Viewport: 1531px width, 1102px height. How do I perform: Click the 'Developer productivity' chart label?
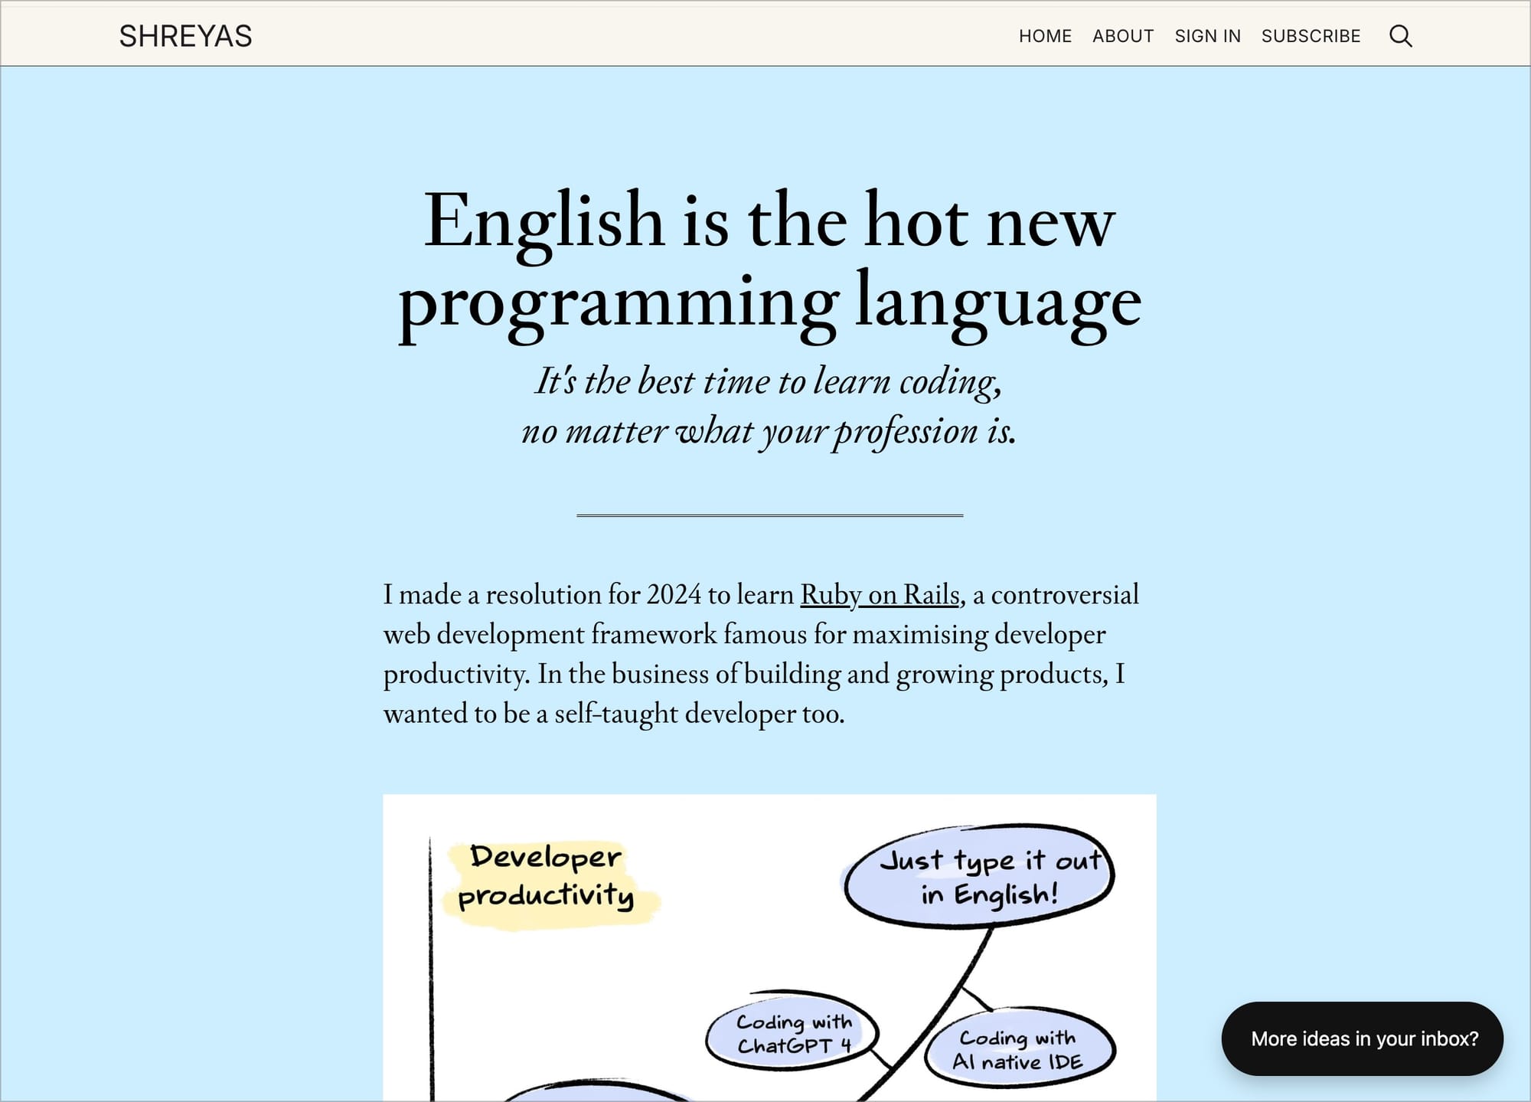pyautogui.click(x=546, y=876)
